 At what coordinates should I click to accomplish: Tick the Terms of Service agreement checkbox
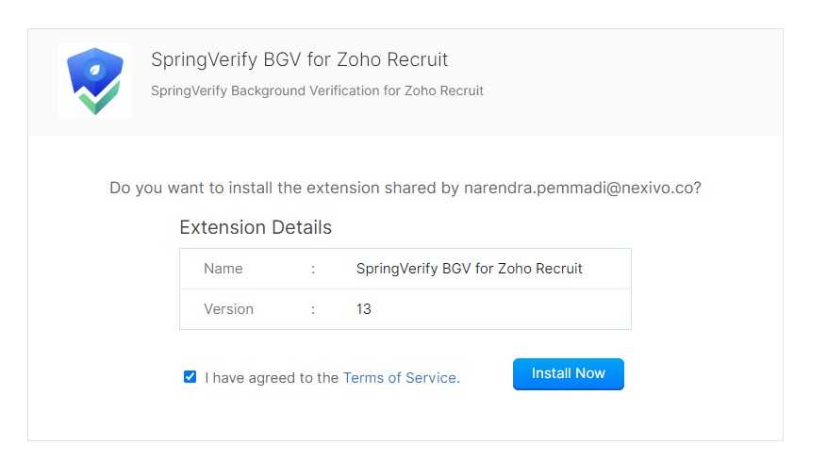(190, 376)
